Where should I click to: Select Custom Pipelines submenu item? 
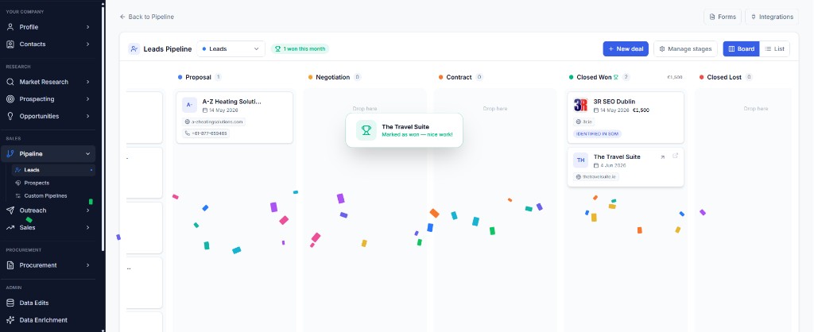pyautogui.click(x=45, y=195)
